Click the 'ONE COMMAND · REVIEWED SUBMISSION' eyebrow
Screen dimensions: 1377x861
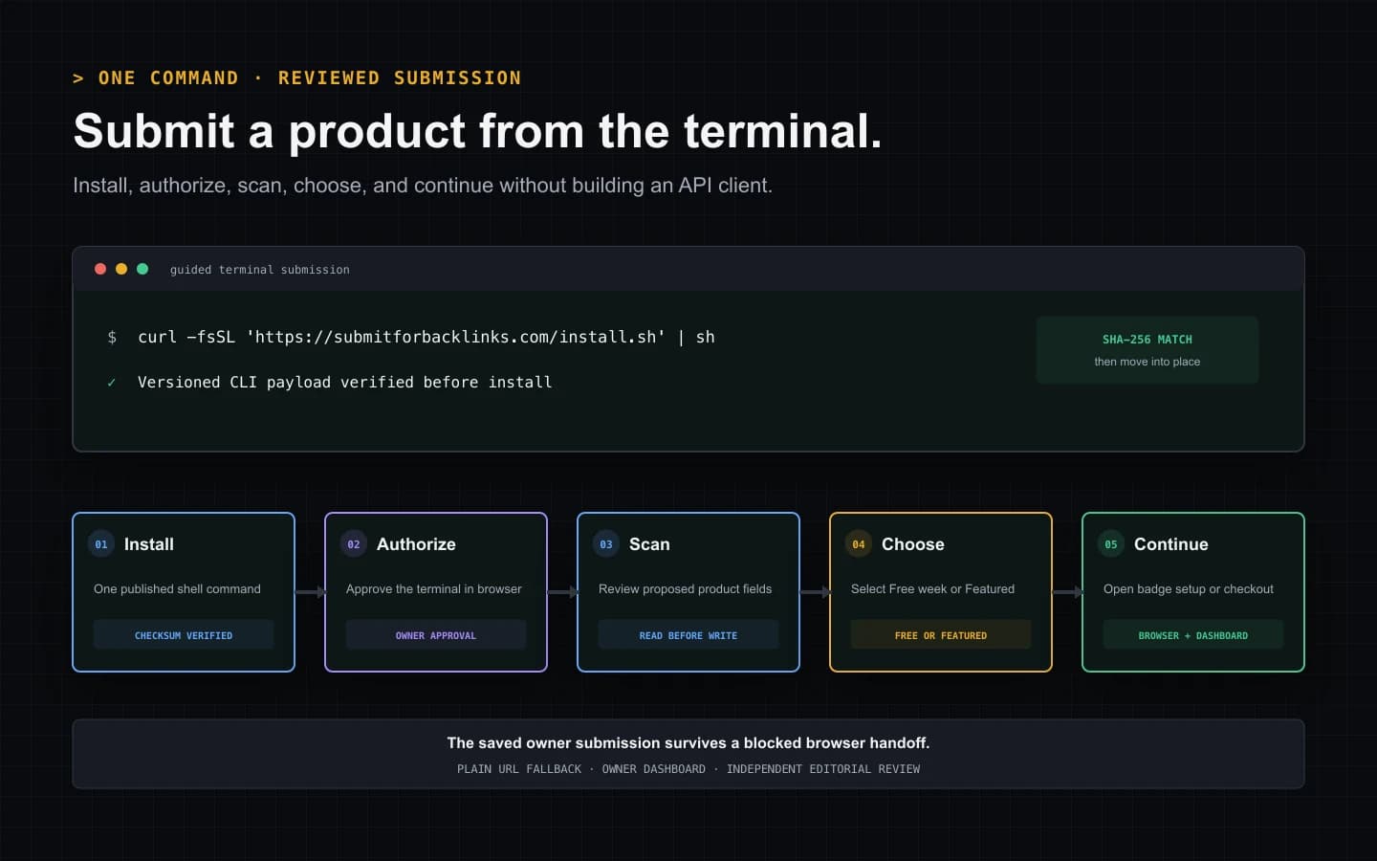coord(297,77)
